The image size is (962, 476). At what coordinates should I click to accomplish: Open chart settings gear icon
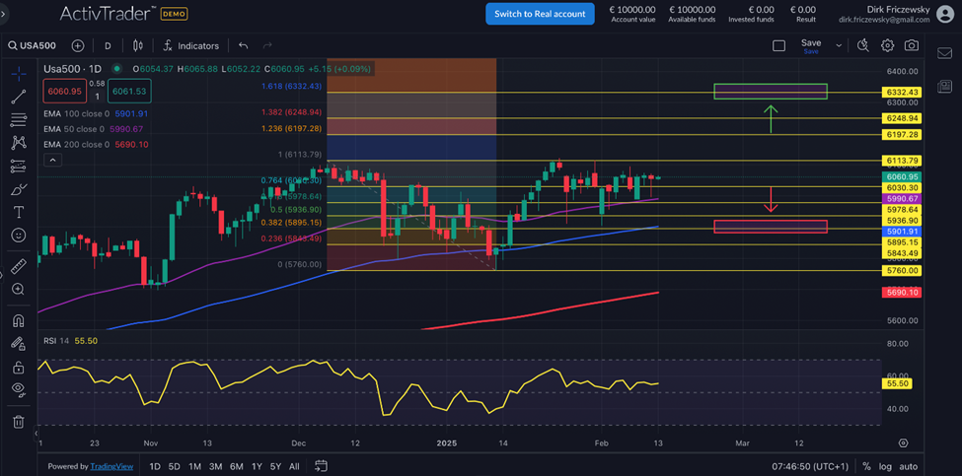tap(887, 45)
